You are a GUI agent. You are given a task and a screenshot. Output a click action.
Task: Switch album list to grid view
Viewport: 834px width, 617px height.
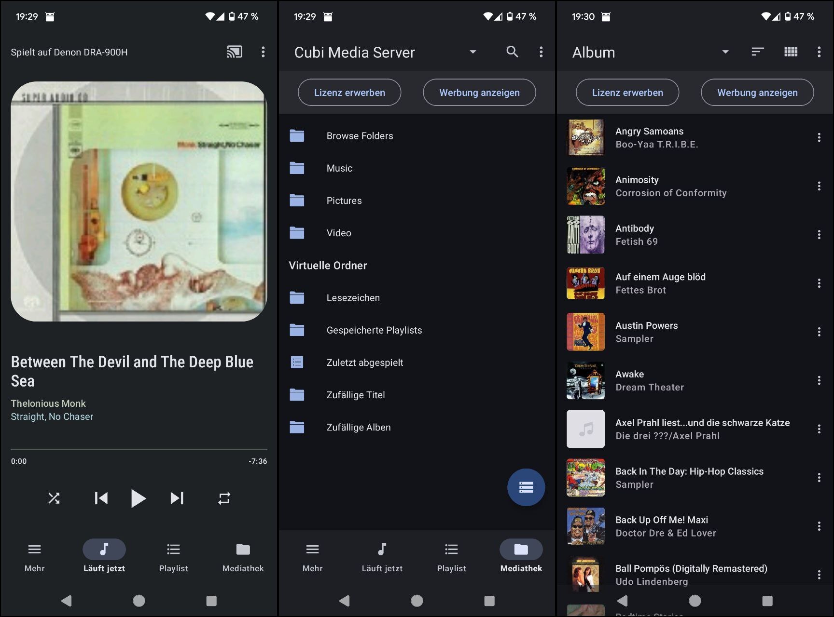pyautogui.click(x=791, y=52)
